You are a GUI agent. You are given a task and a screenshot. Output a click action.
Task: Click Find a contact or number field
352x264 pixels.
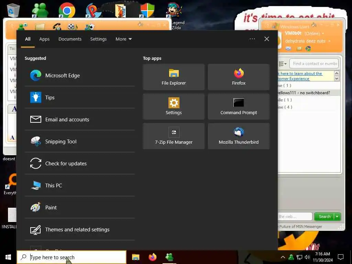pyautogui.click(x=314, y=64)
